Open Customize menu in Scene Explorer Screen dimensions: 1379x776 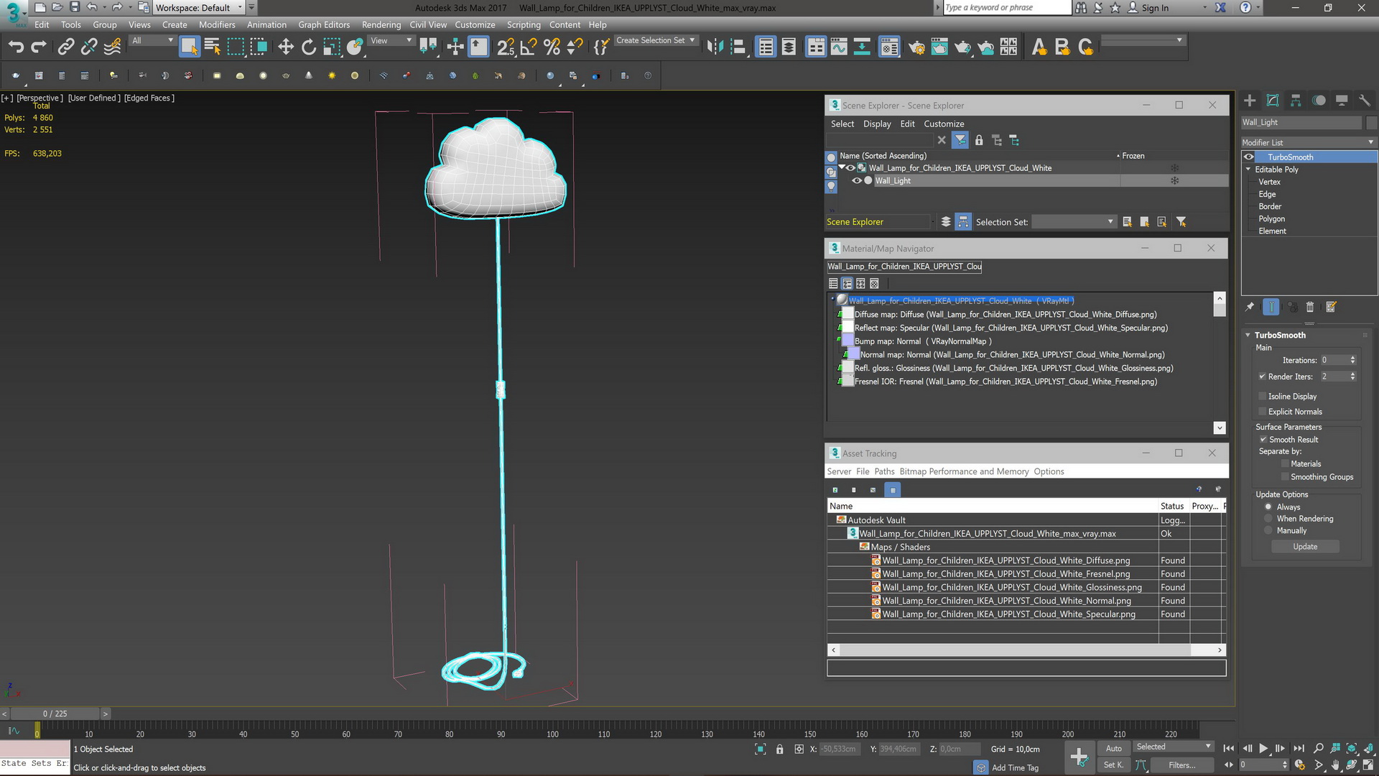[x=944, y=124]
